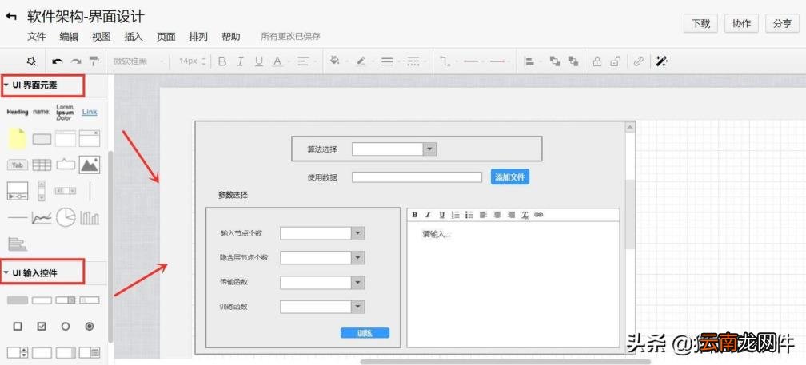
Task: Click the blue 训练 button
Action: 365,333
